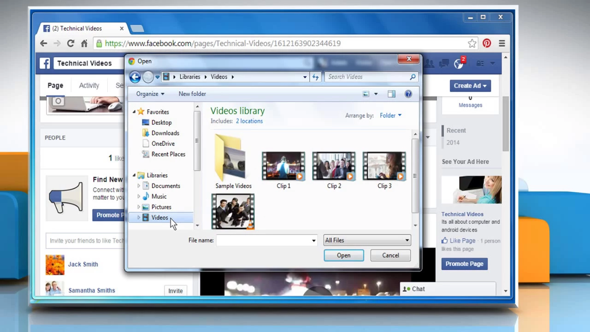Bookmark page with the star icon

click(x=472, y=43)
